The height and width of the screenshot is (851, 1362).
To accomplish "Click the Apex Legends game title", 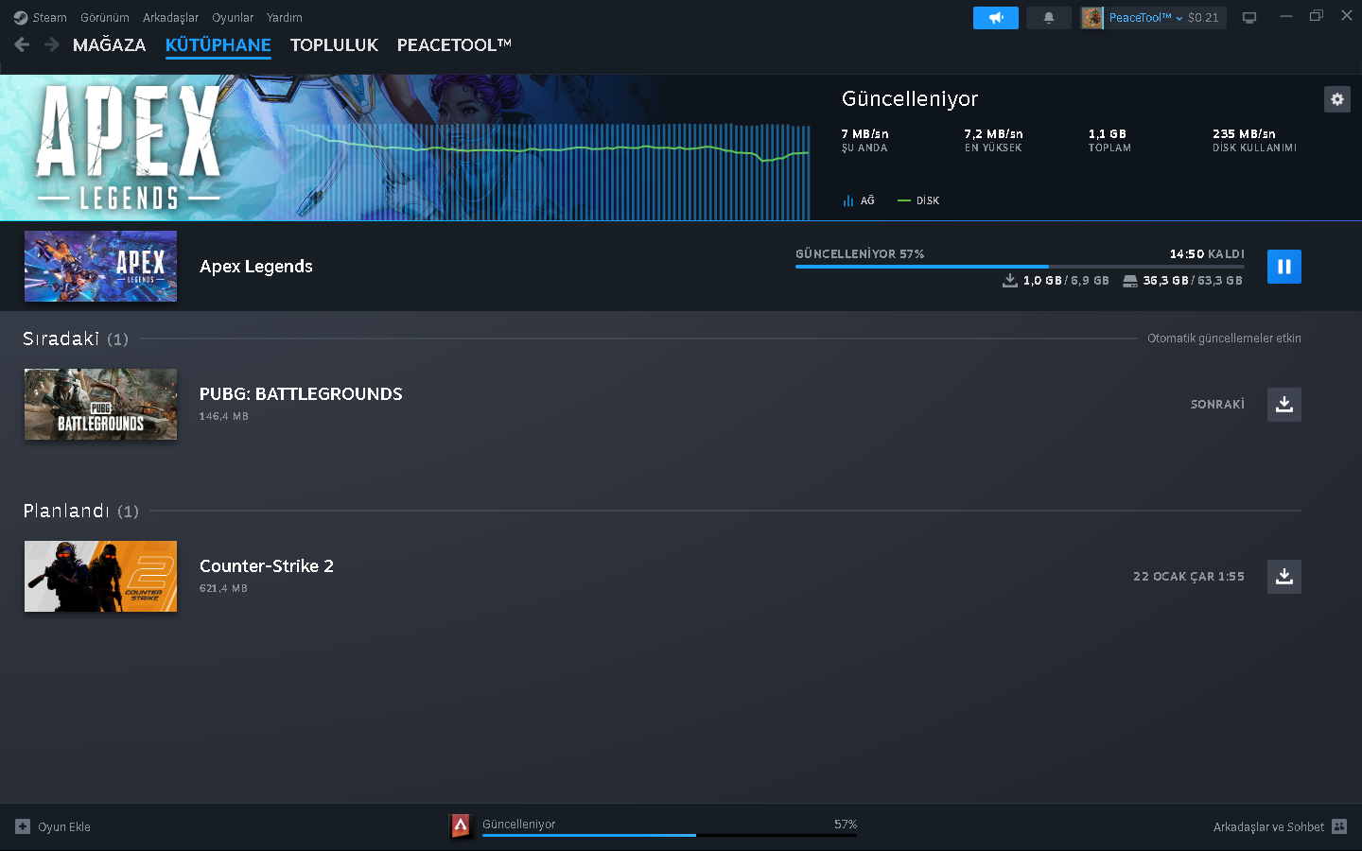I will click(x=256, y=267).
